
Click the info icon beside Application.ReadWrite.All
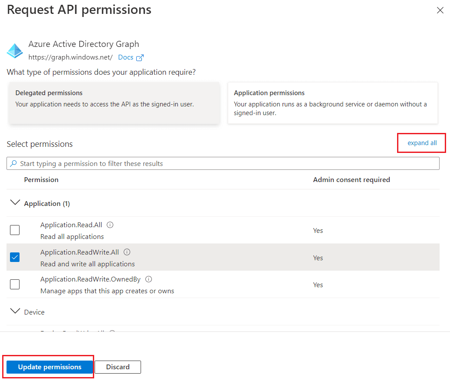point(126,252)
